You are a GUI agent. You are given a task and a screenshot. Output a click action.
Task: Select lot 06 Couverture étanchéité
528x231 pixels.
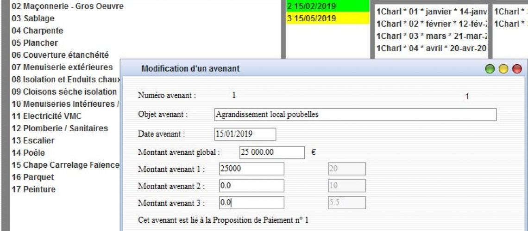pos(60,55)
